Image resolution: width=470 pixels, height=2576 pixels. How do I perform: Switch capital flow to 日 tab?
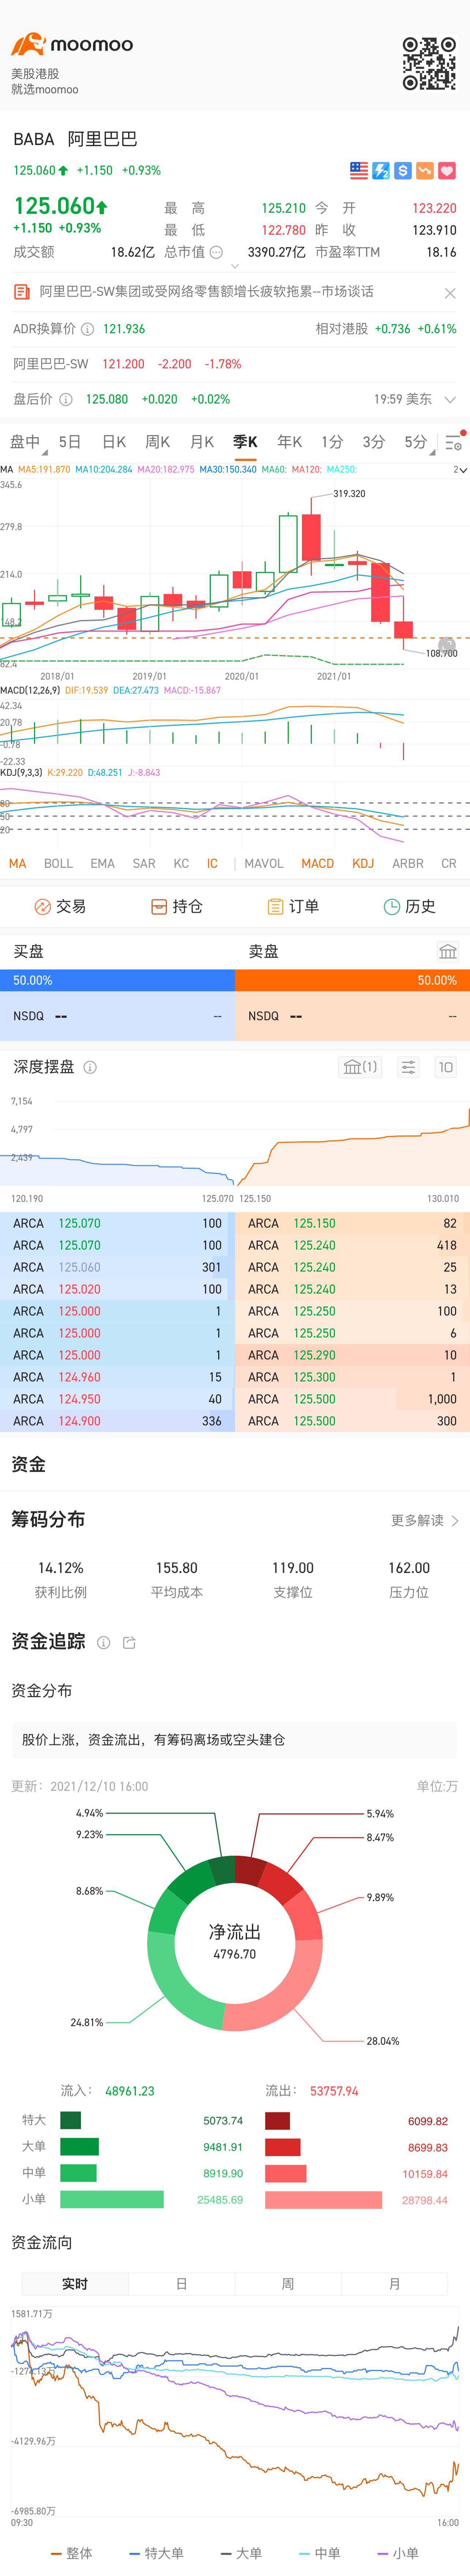coord(181,2284)
